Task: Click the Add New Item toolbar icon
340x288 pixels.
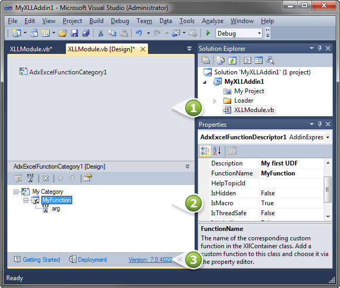Action: pos(46,33)
